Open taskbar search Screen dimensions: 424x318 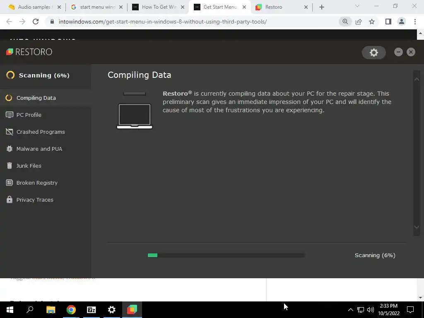[x=30, y=310]
